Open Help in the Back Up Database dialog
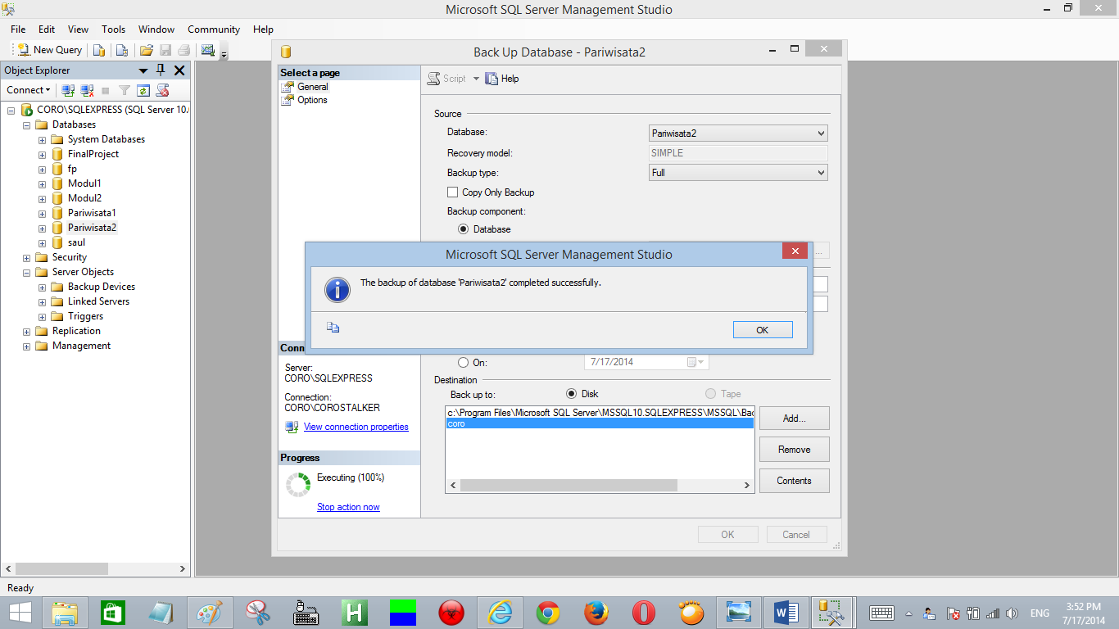Viewport: 1119px width, 629px height. tap(502, 79)
